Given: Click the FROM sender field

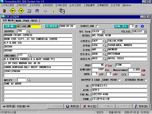Looking at the screenshot, I should (119, 99).
